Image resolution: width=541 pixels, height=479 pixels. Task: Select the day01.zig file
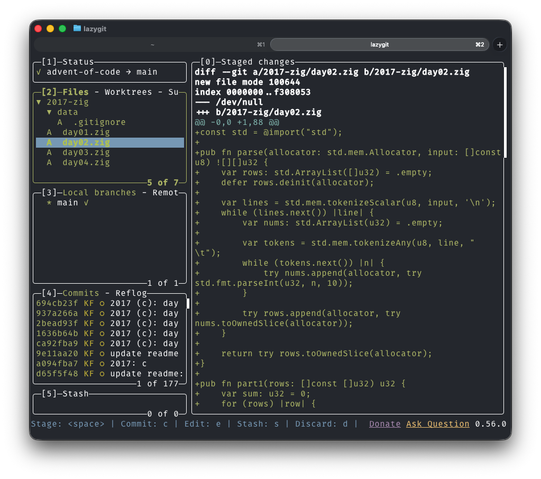click(86, 132)
